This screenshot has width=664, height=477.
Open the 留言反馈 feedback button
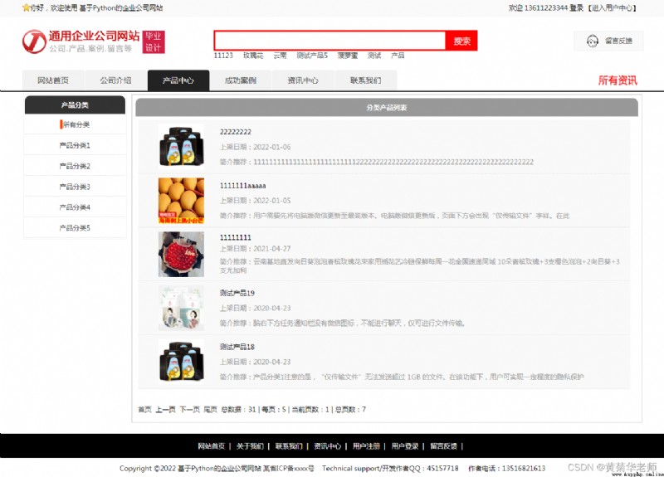pos(608,41)
